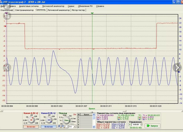Click the title bar 'USB осциллограф 2 - ДПКВ и ДФ.dat'
183x132 pixels.
(x=24, y=2)
